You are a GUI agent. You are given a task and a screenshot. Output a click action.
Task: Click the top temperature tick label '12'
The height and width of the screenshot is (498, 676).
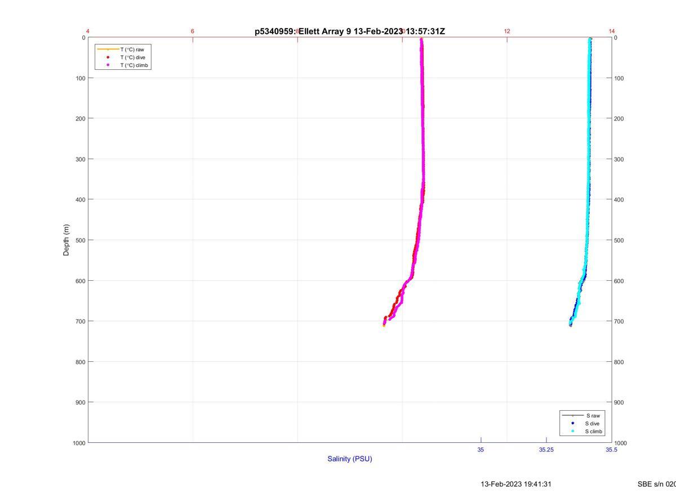[x=507, y=31]
